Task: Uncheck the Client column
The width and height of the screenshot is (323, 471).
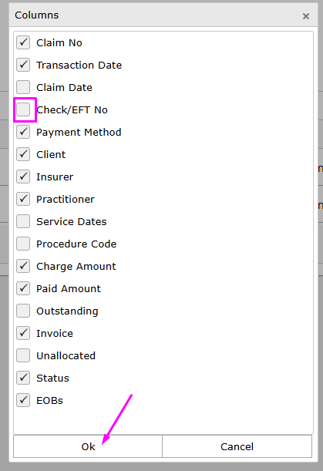Action: click(x=23, y=154)
